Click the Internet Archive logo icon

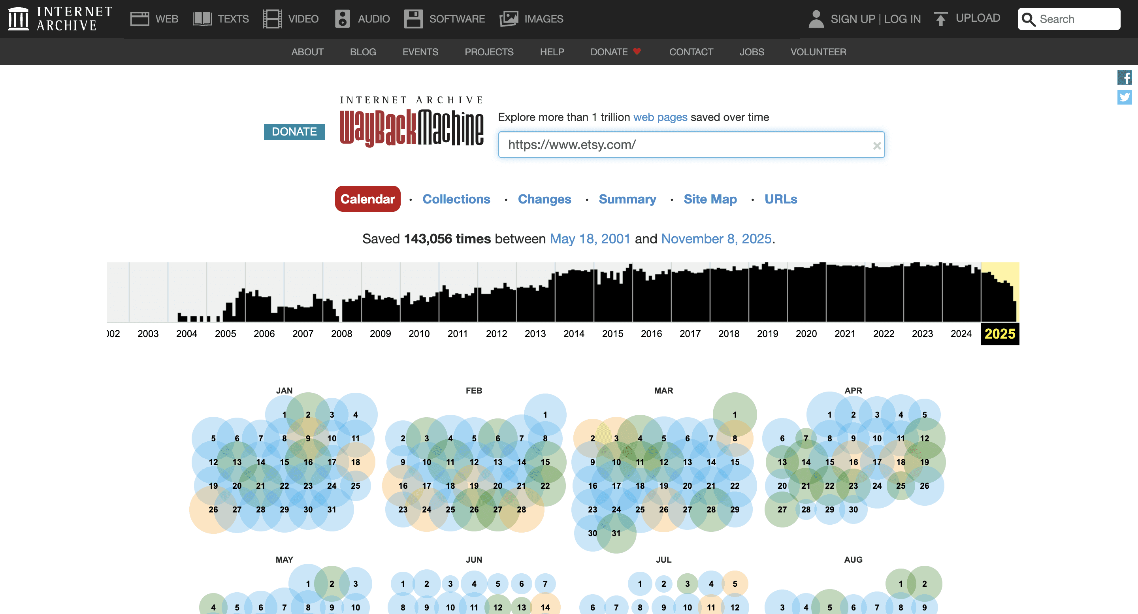[18, 19]
